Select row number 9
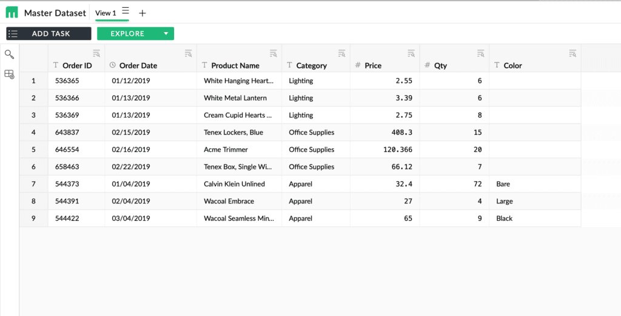Screen dimensions: 621x316 [x=34, y=219]
